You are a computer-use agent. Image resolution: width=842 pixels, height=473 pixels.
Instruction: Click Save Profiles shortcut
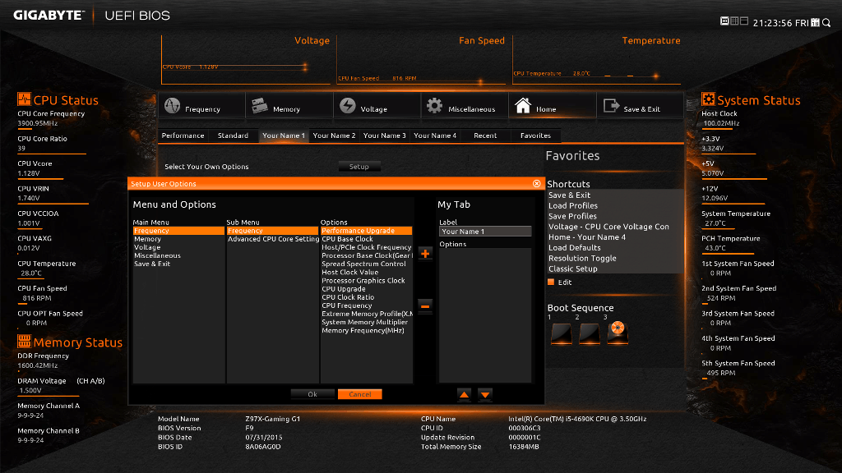(x=572, y=216)
